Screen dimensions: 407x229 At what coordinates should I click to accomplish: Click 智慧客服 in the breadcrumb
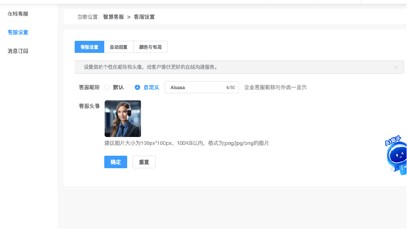113,17
